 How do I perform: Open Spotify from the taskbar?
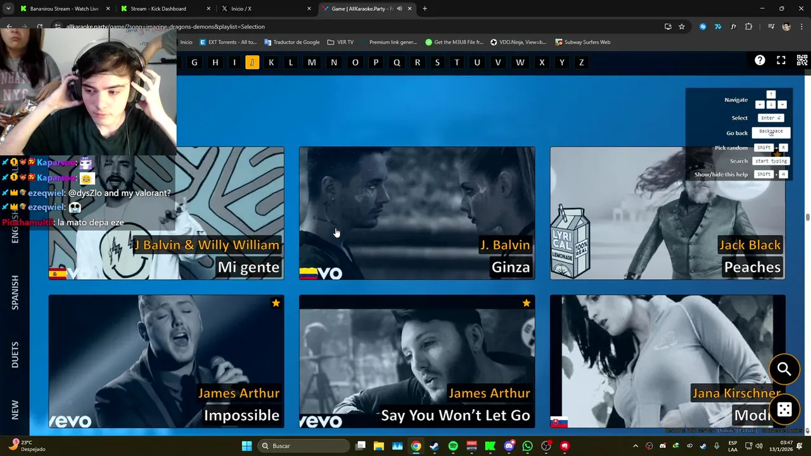pos(453,446)
